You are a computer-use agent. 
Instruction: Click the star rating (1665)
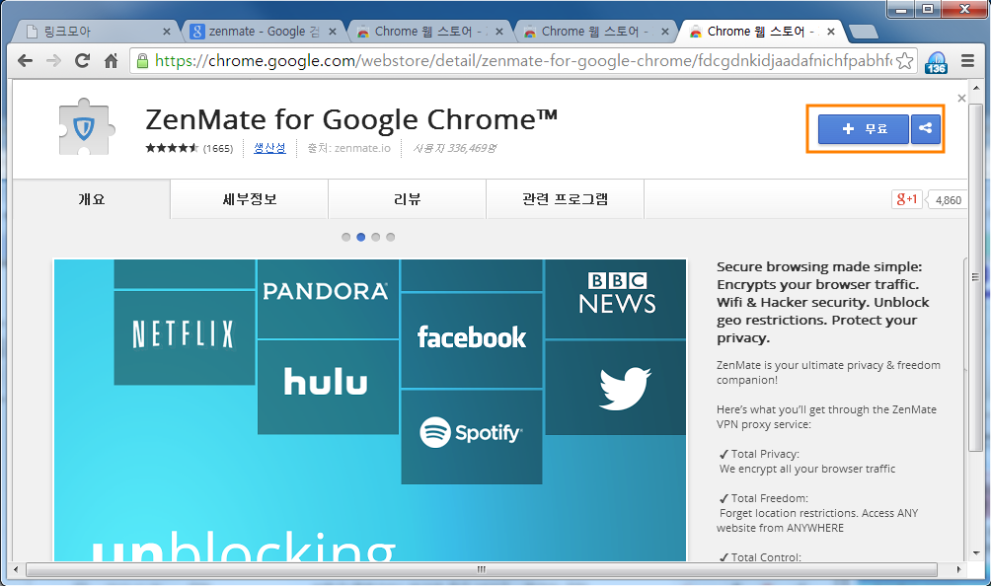pos(189,148)
